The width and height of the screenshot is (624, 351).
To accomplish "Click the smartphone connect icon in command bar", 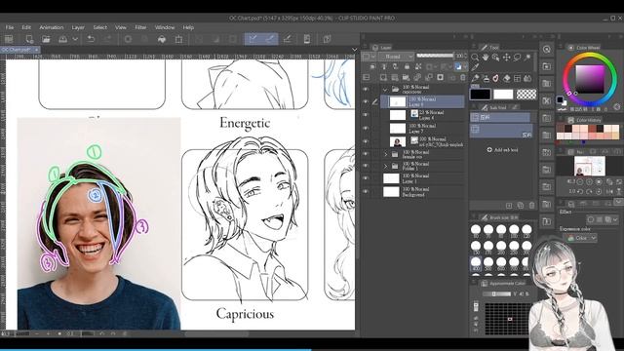I will [x=307, y=39].
